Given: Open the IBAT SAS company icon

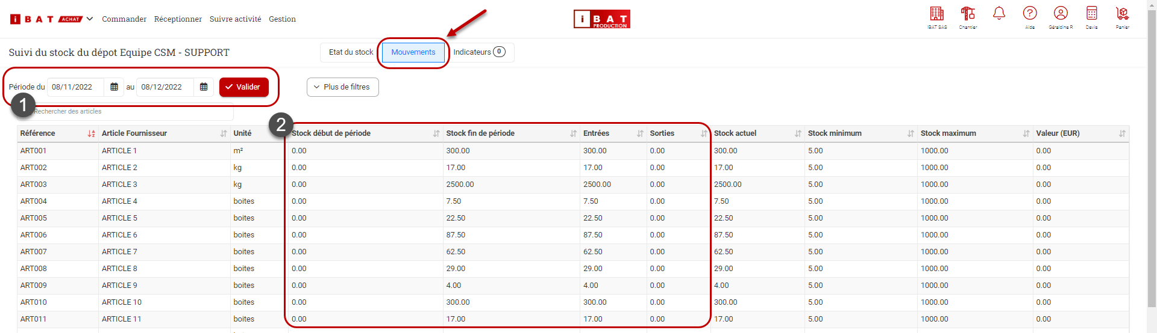Looking at the screenshot, I should click(936, 14).
